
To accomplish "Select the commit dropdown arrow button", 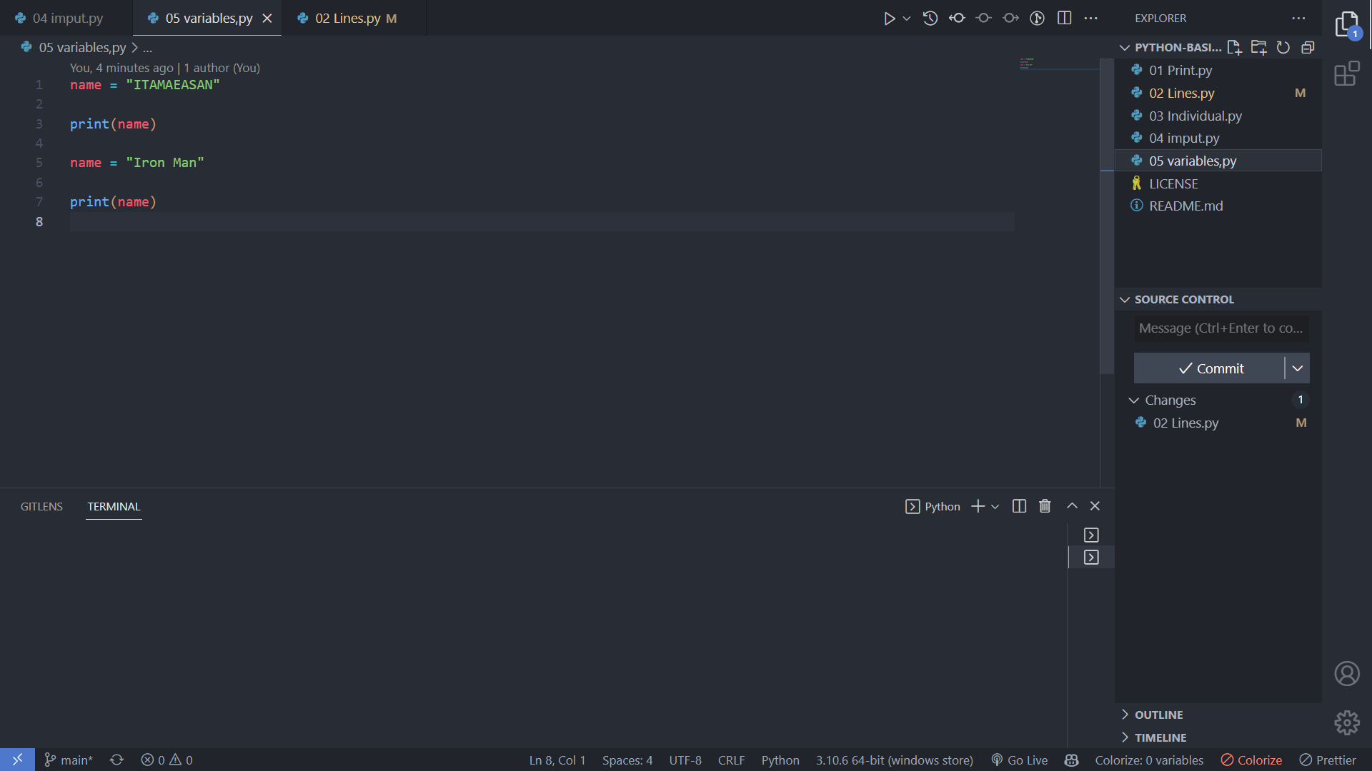I will pos(1298,368).
